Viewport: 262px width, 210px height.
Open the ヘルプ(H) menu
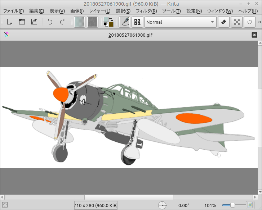tap(248, 11)
